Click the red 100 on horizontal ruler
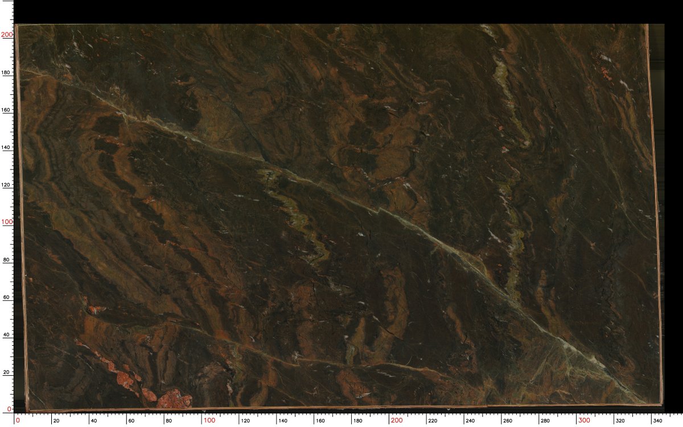 [x=209, y=420]
